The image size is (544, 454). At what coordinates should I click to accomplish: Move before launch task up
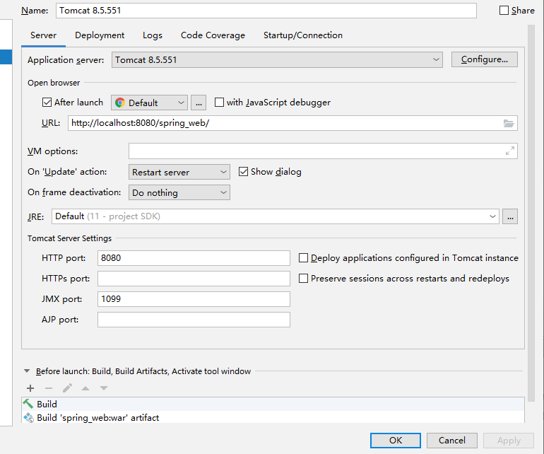(85, 388)
